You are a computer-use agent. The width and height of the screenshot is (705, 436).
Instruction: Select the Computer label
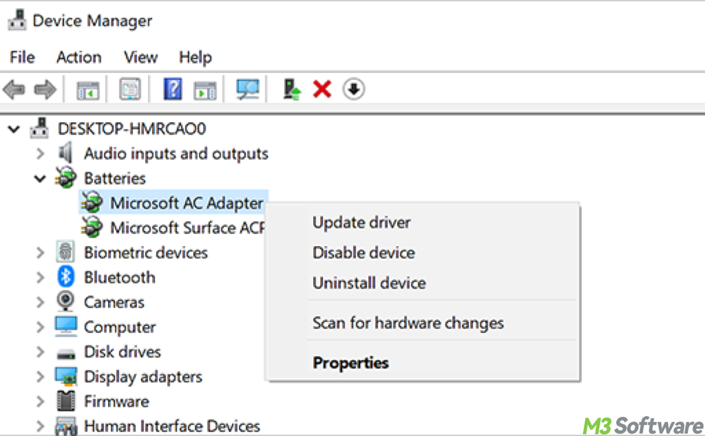click(120, 326)
